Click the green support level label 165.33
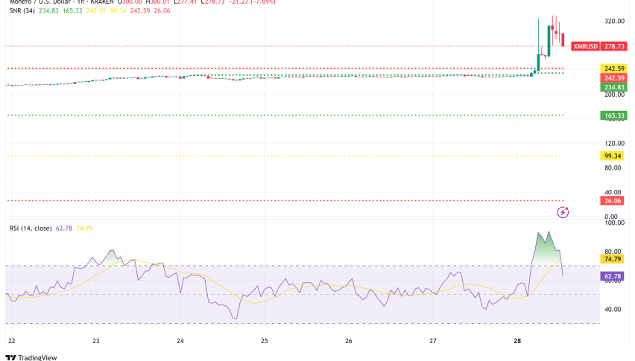635x361 pixels. tap(614, 116)
